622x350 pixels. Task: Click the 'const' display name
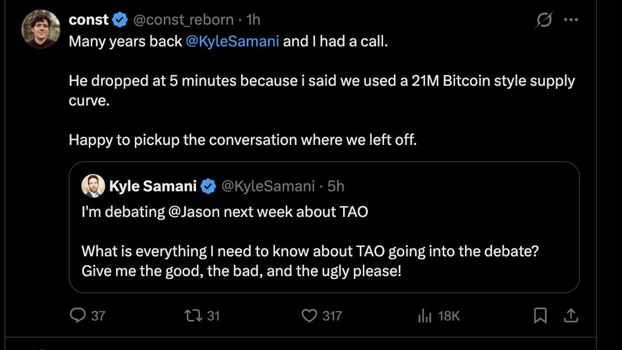89,20
